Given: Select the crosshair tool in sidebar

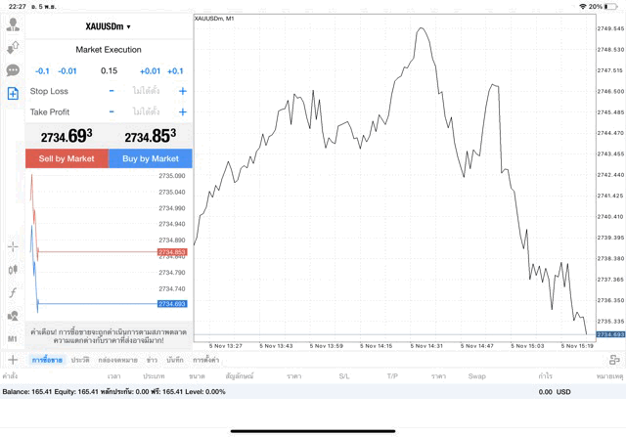Looking at the screenshot, I should pyautogui.click(x=13, y=246).
